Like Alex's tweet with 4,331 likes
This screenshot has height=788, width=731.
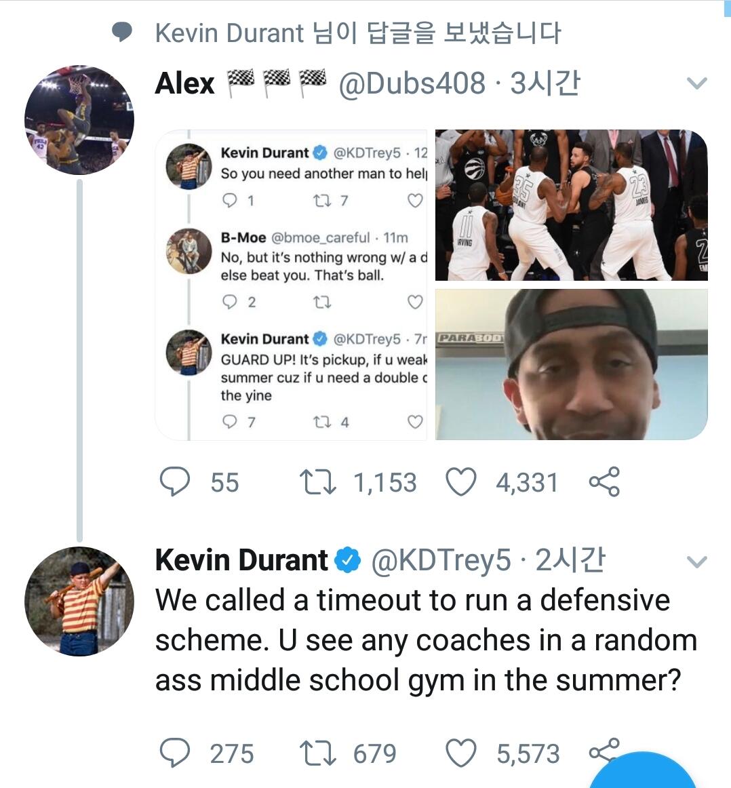(x=461, y=482)
